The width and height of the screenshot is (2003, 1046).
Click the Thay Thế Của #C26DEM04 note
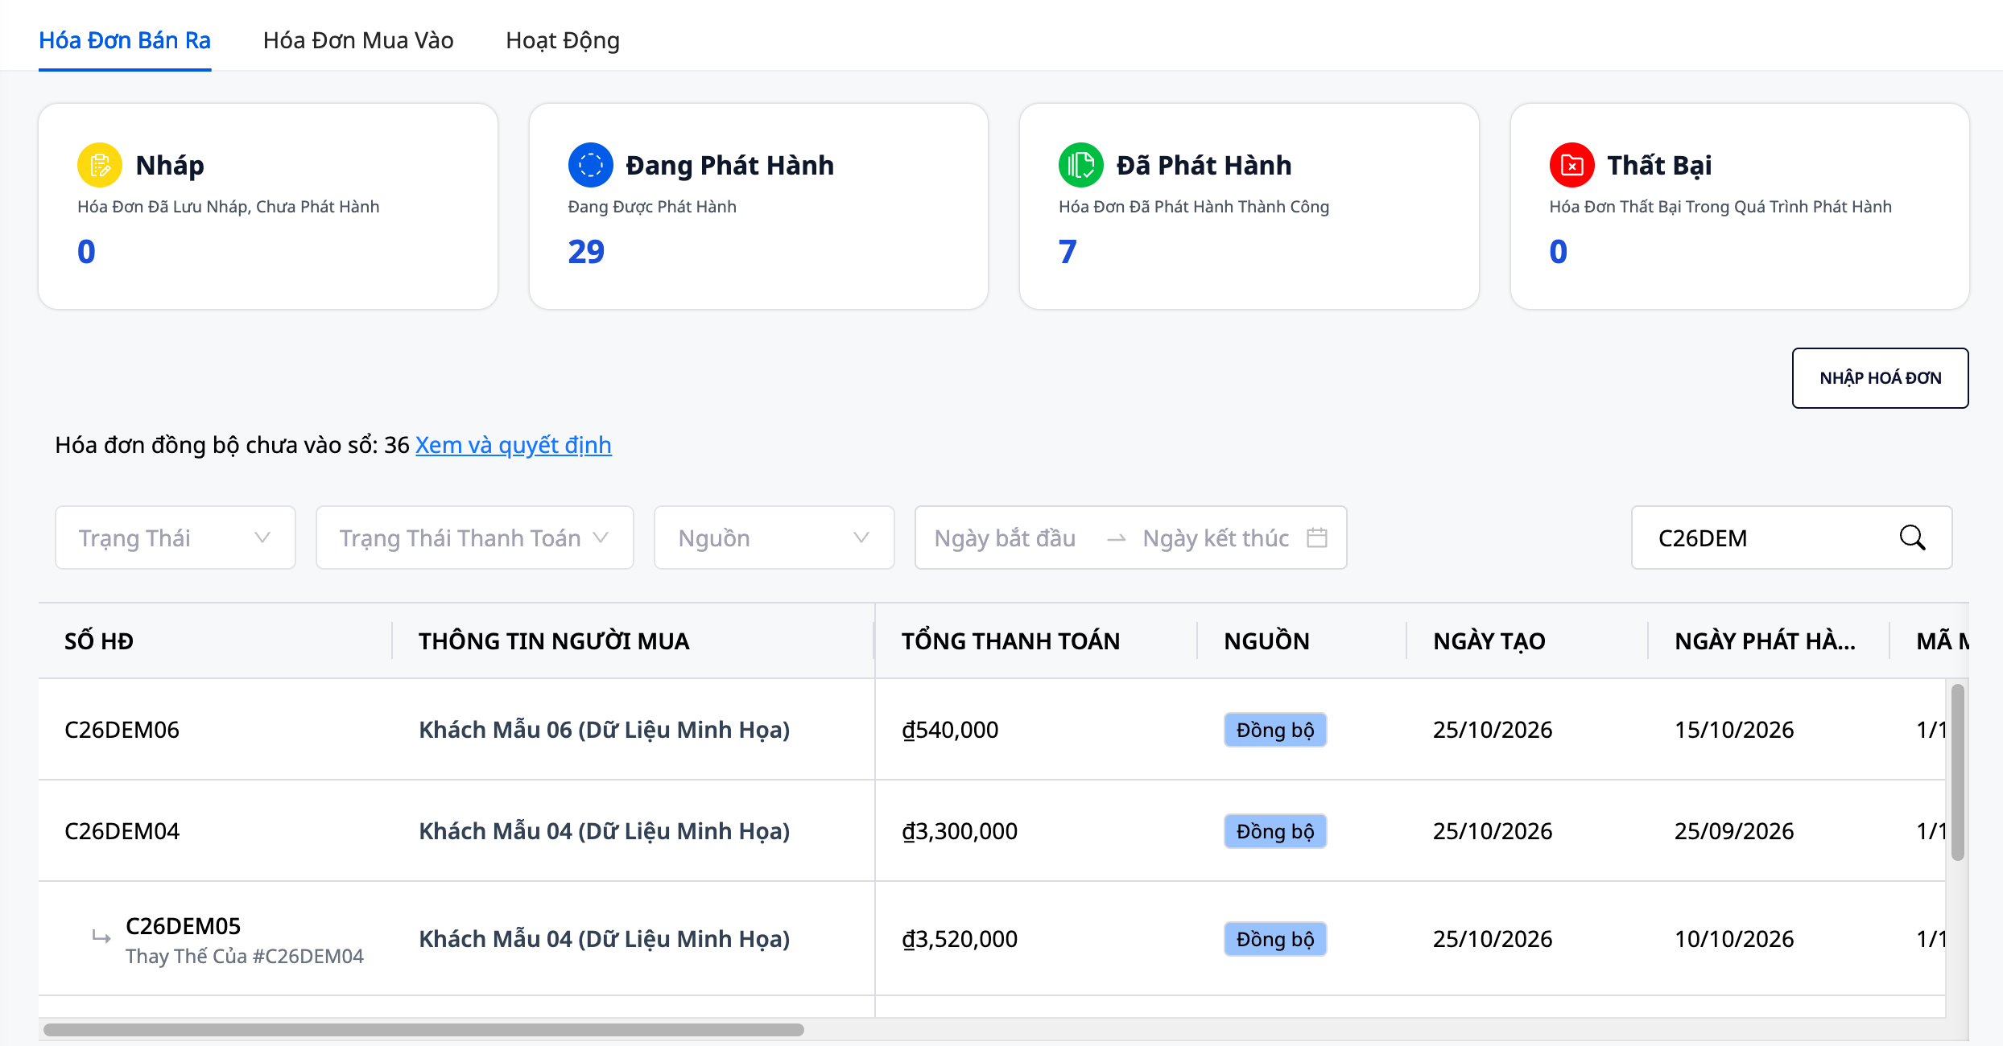(x=245, y=956)
